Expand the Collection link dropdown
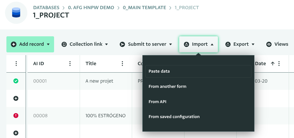The height and width of the screenshot is (138, 294). [x=106, y=44]
